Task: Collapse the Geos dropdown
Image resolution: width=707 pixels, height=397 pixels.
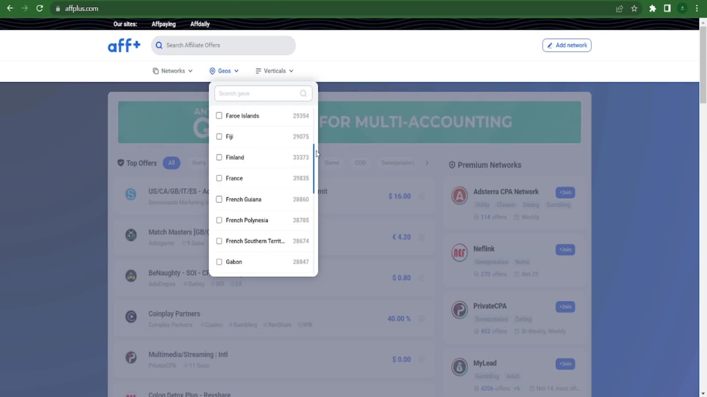Action: [224, 71]
